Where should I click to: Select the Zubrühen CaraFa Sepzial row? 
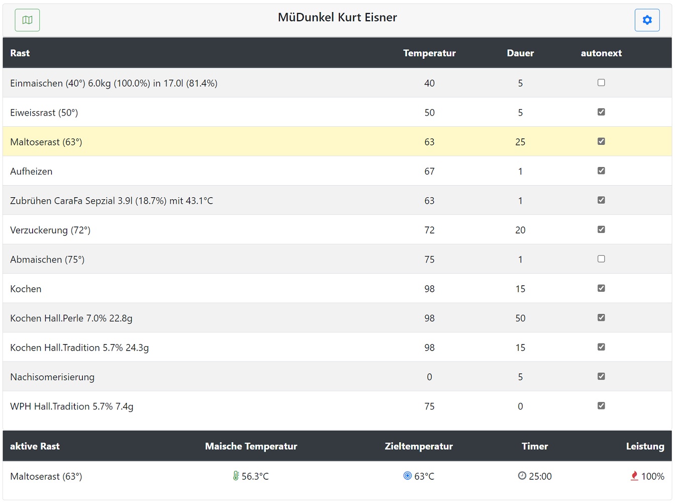click(x=112, y=201)
